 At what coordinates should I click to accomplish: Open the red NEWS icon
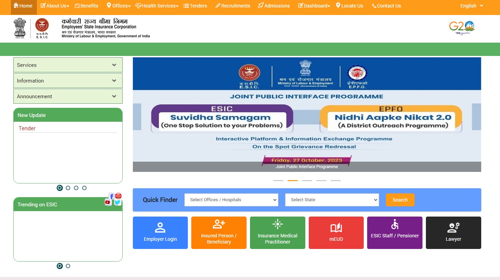click(x=118, y=196)
